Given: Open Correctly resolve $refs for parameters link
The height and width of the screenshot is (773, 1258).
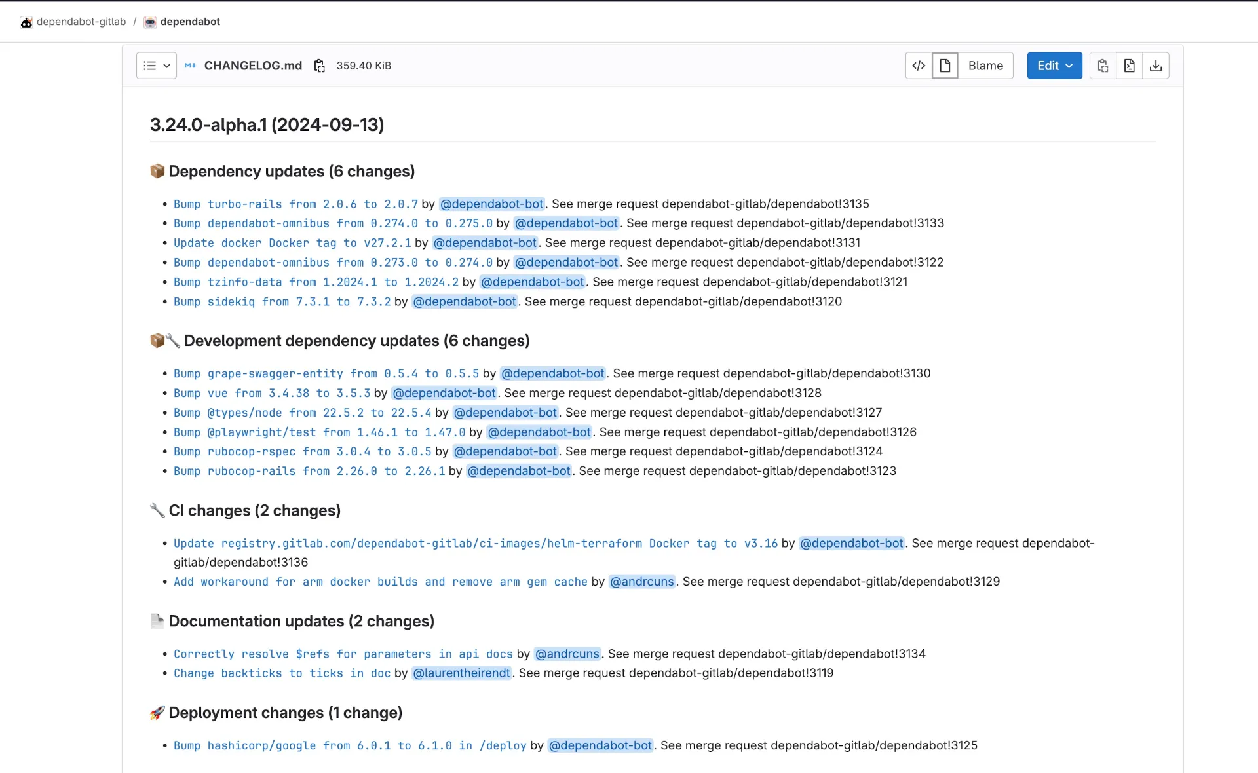Looking at the screenshot, I should point(343,654).
